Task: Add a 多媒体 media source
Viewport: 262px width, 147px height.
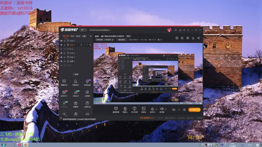Action: point(144,110)
